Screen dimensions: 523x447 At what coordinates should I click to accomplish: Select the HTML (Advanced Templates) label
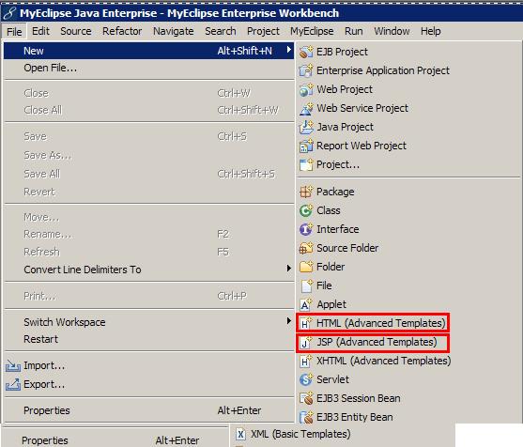coord(381,323)
